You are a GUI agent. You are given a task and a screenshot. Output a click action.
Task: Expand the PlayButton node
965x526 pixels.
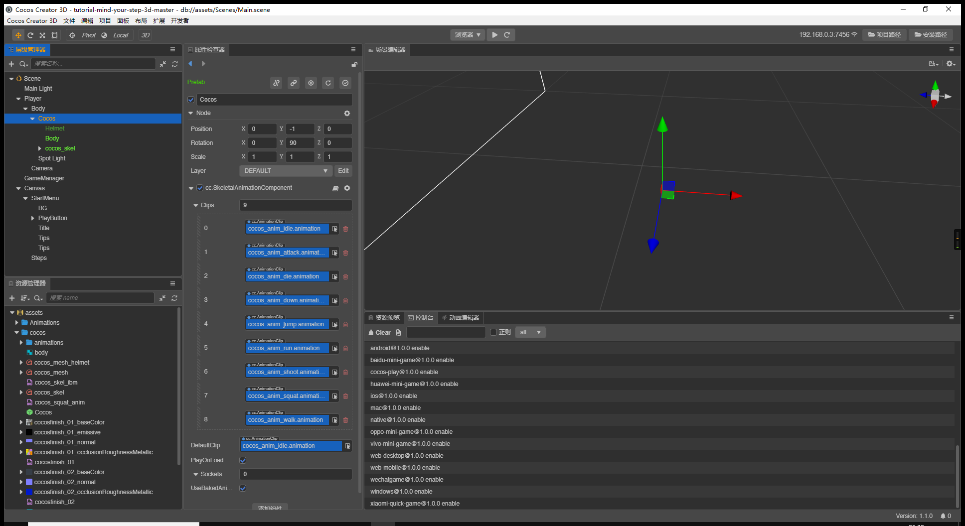33,218
